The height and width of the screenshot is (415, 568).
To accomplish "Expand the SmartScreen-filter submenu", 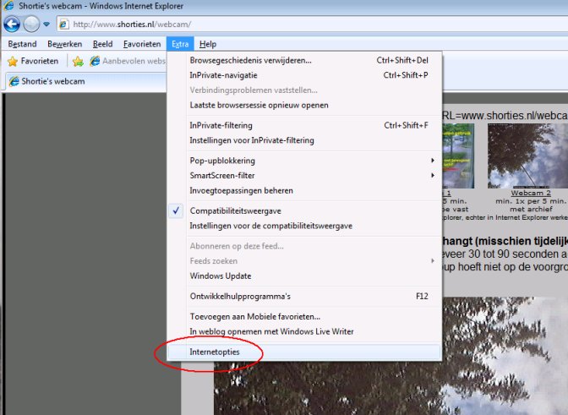I will click(x=304, y=176).
